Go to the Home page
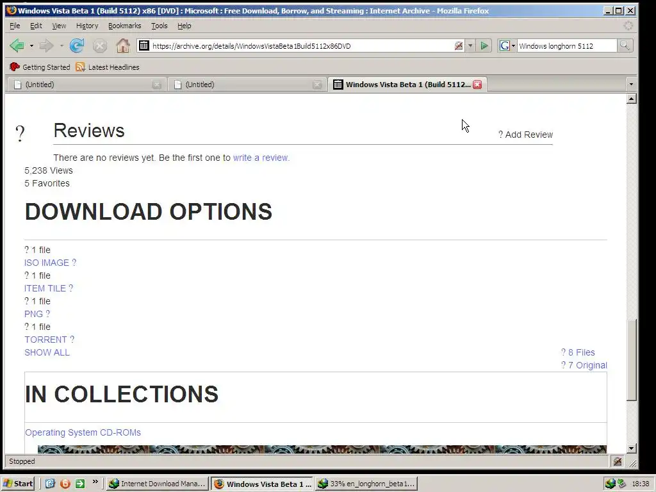Screen dimensions: 656x492 (x=122, y=45)
